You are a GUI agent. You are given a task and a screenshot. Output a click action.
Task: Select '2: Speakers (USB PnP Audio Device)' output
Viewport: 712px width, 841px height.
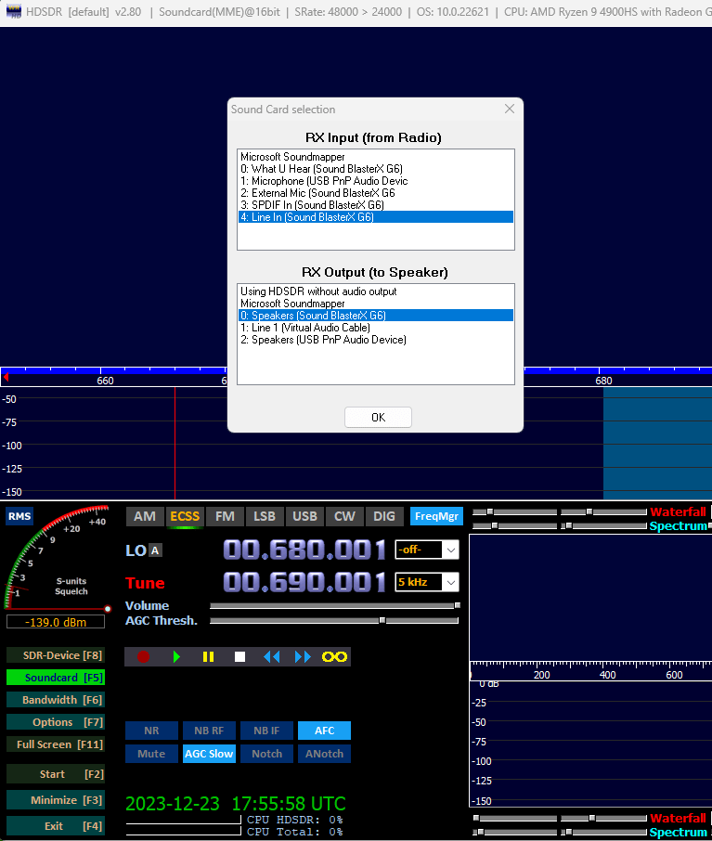point(376,340)
